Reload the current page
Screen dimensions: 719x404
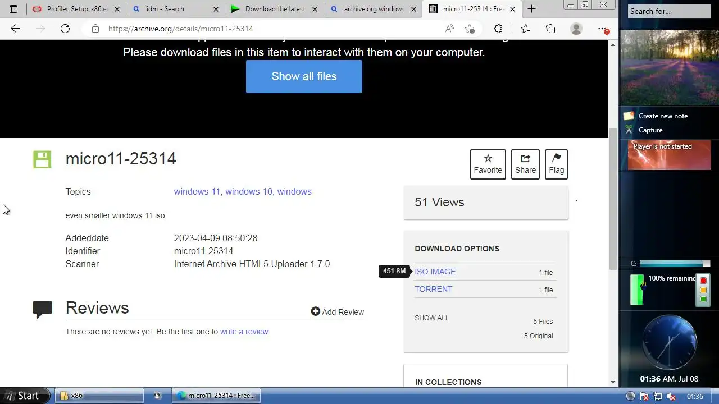[x=65, y=29]
